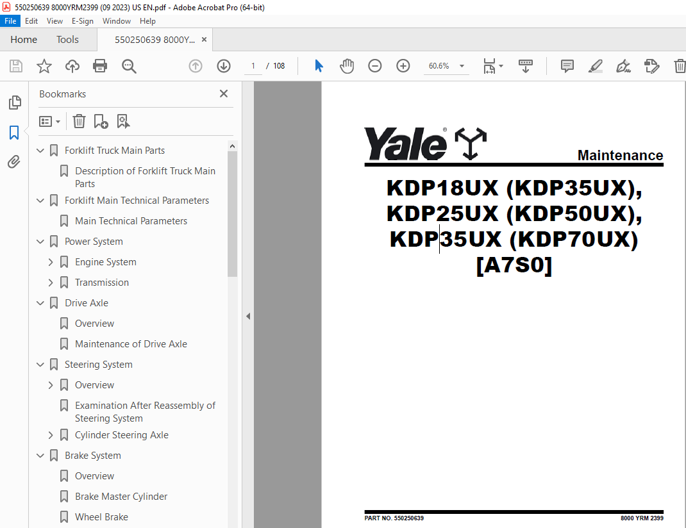Click the stamp tool icon
This screenshot has height=528, width=686.
point(651,66)
